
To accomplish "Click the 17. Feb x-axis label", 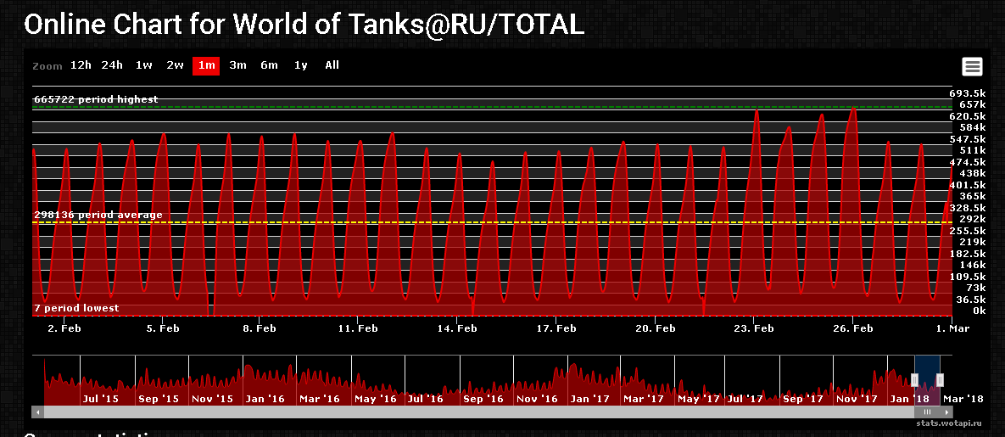I will point(556,328).
